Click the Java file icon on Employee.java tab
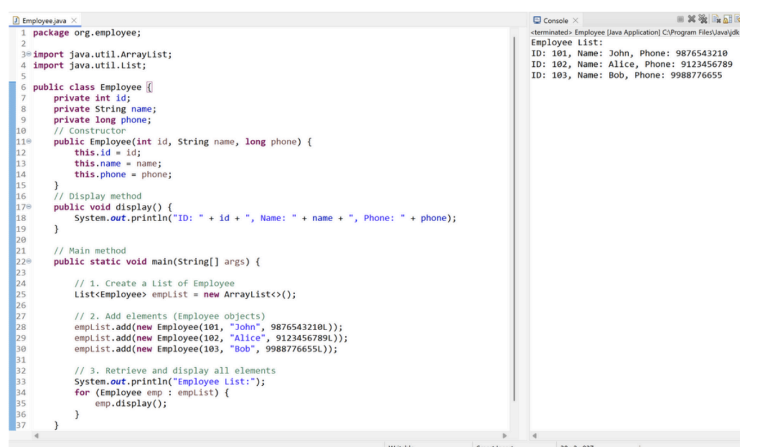Screen dimensions: 757x447 pyautogui.click(x=16, y=21)
